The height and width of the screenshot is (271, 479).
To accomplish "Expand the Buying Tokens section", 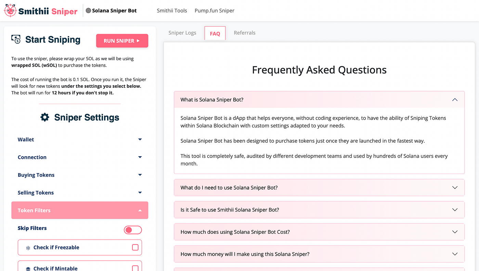I will click(x=80, y=175).
